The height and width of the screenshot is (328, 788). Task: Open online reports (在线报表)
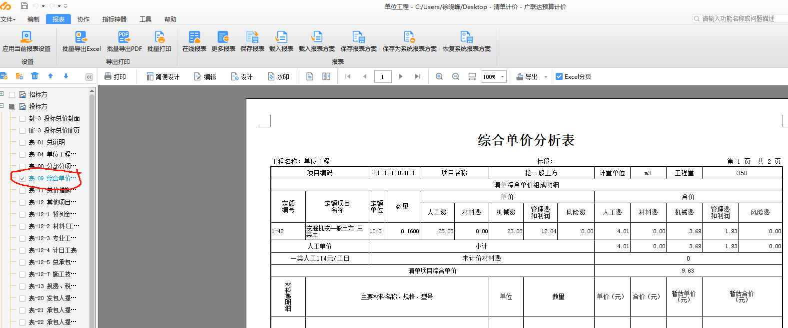[x=194, y=41]
